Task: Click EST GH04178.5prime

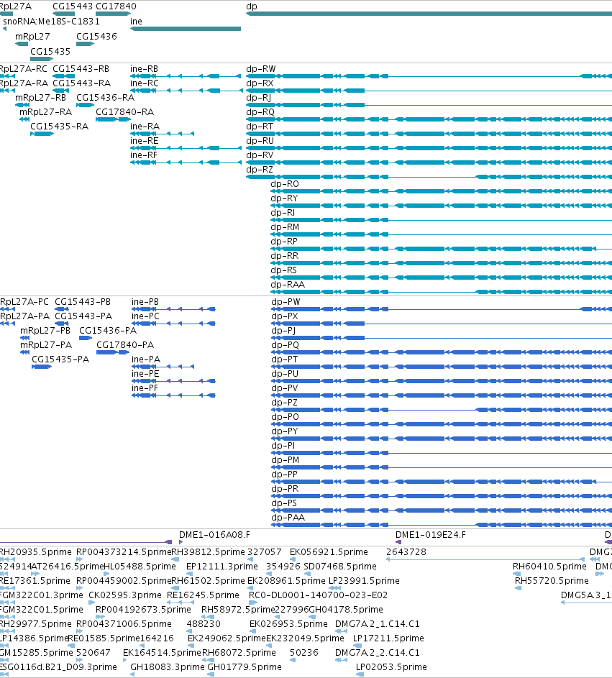Action: click(312, 617)
